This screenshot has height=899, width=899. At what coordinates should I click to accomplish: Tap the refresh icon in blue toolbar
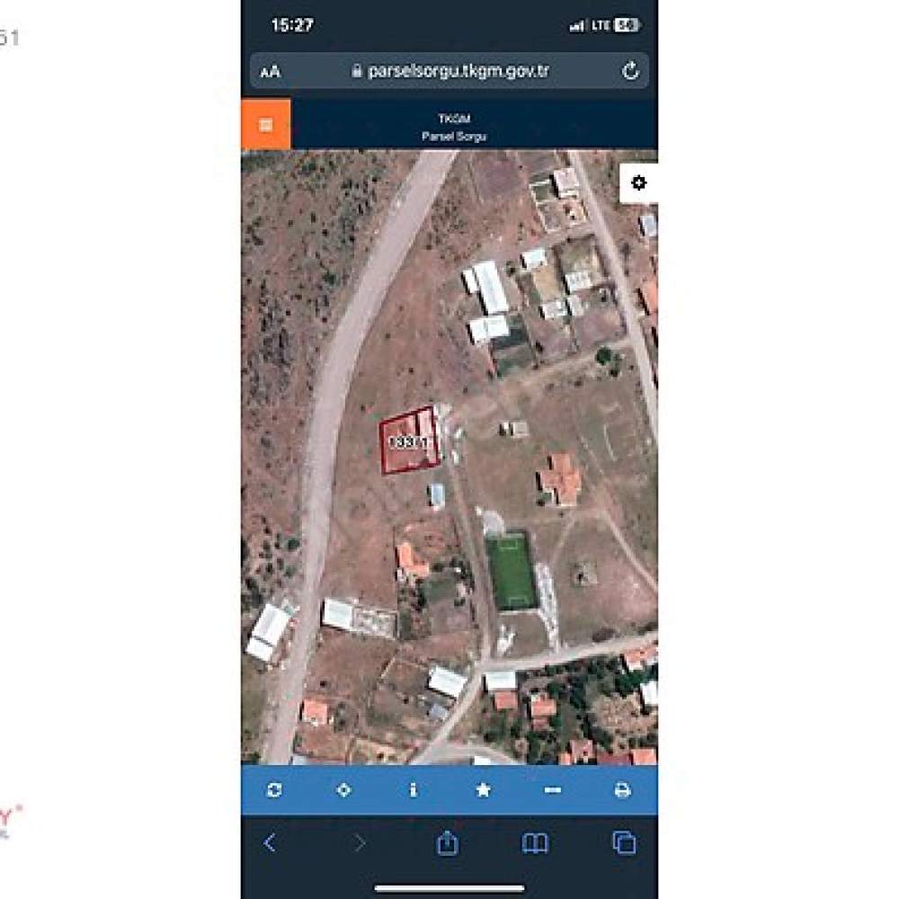[x=274, y=790]
